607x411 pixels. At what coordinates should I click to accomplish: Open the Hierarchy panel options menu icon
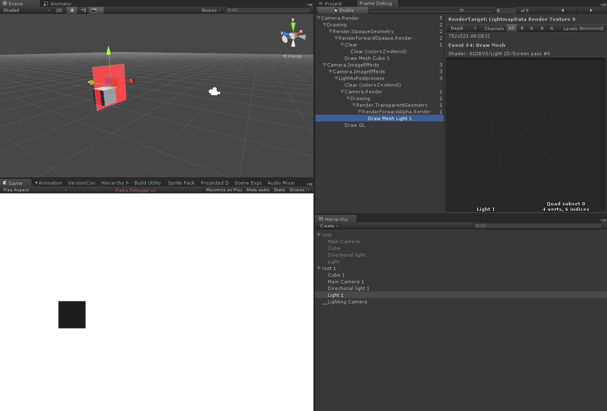tap(603, 219)
